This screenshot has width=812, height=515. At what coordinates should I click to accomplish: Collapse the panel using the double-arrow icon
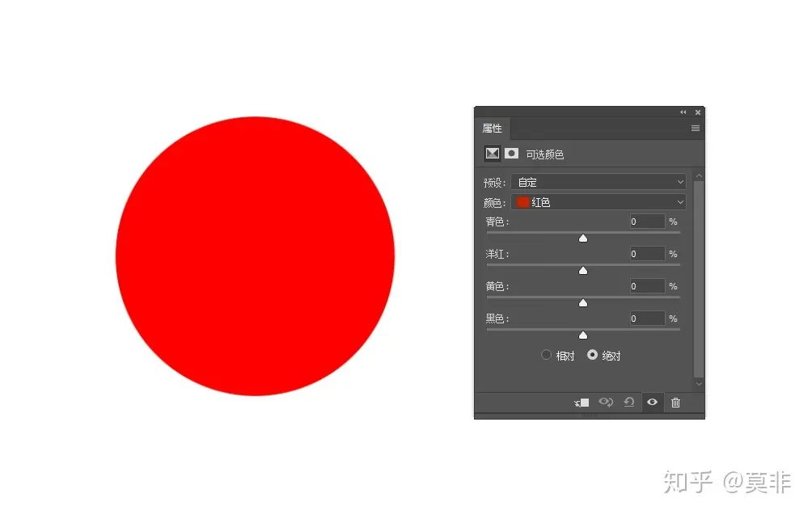coord(683,112)
